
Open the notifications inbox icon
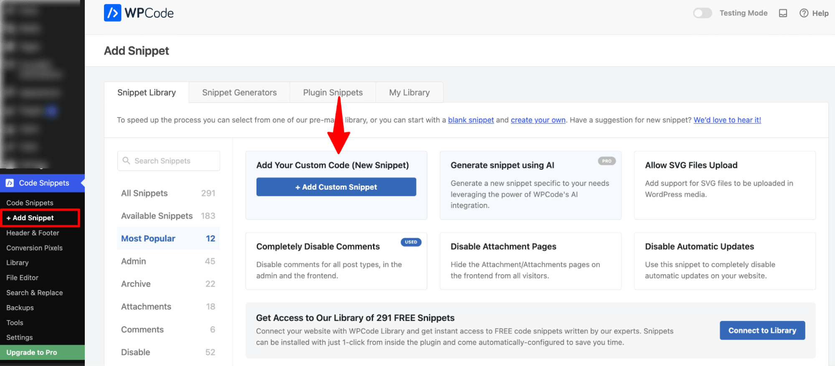point(783,13)
